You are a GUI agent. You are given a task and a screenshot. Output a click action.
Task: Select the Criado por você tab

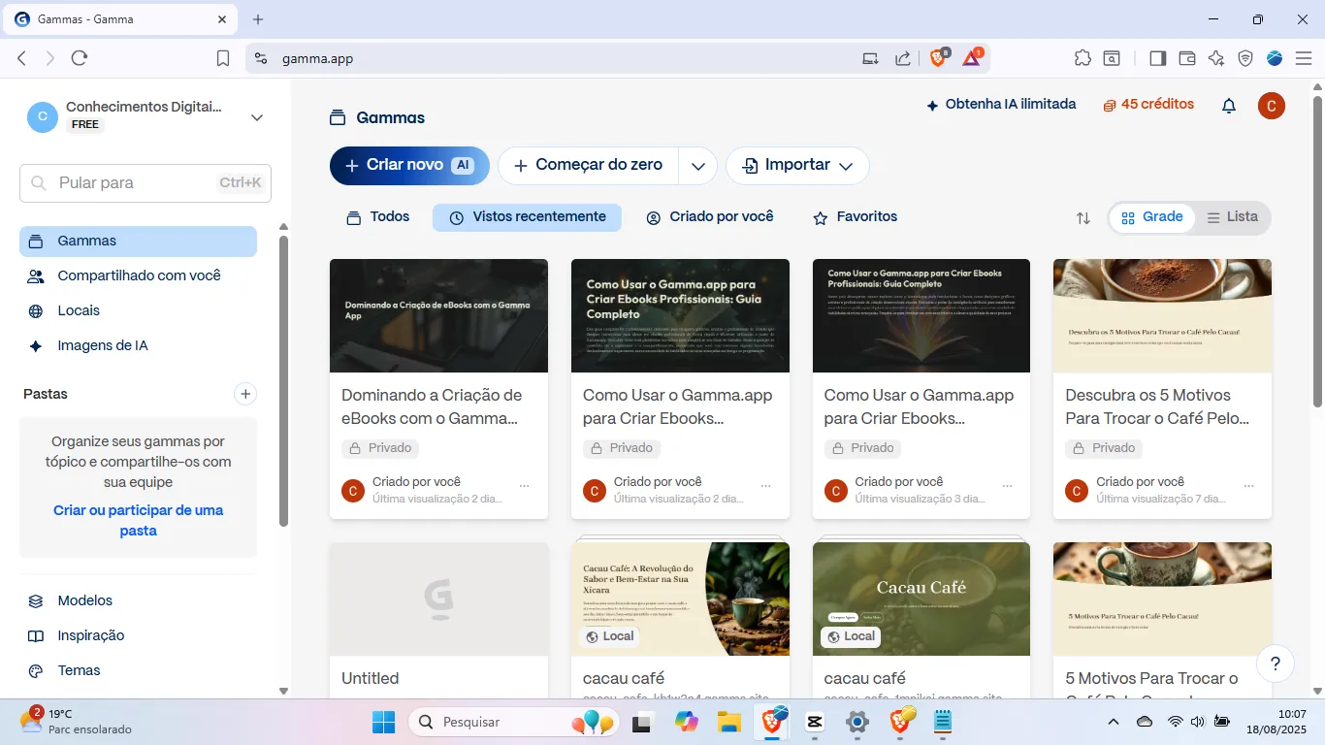tap(710, 217)
